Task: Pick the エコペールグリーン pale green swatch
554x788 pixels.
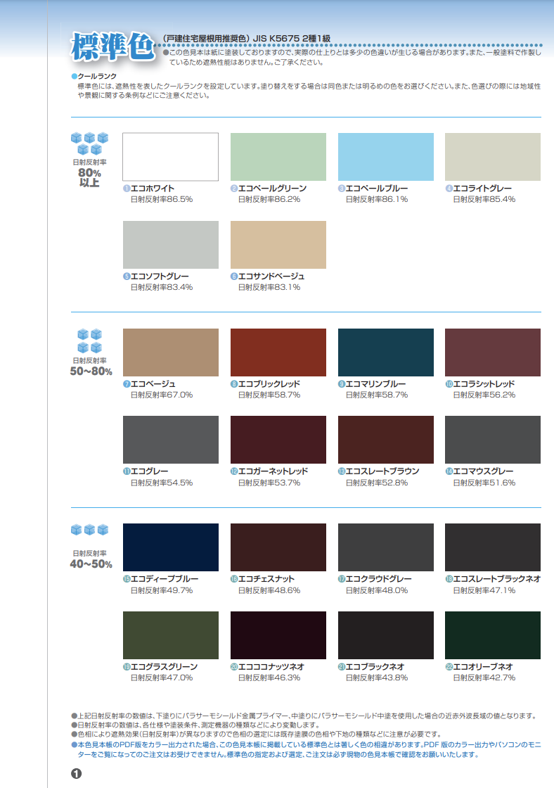Action: click(278, 157)
